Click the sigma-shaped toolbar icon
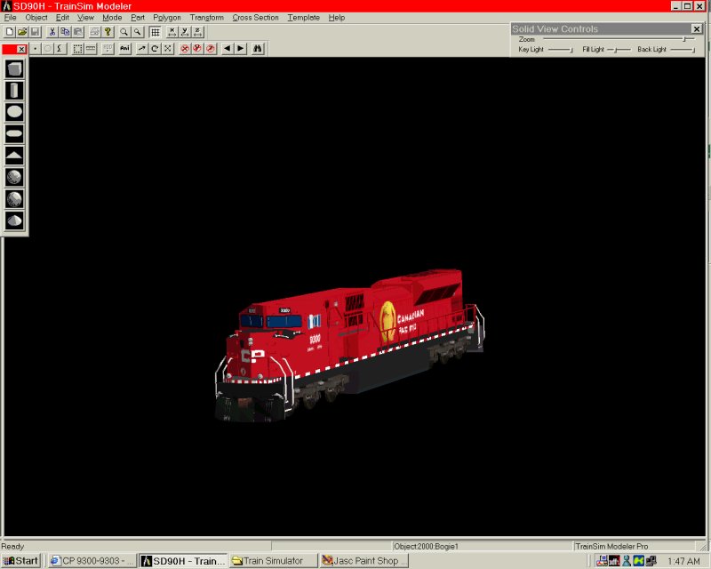The image size is (711, 569). tap(60, 49)
